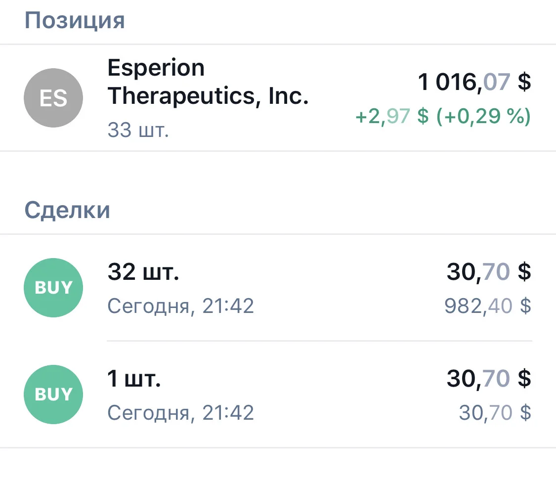This screenshot has height=483, width=556.
Task: Tap the gray 30,70 $ total of last trade
Action: point(495,412)
